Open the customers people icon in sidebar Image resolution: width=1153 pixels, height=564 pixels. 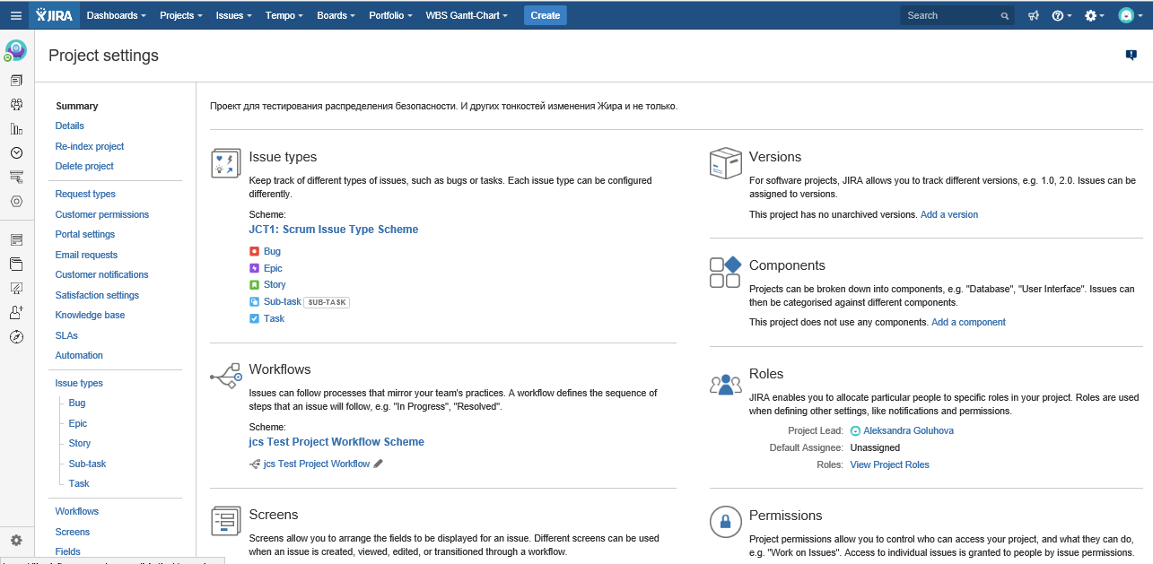pos(16,105)
